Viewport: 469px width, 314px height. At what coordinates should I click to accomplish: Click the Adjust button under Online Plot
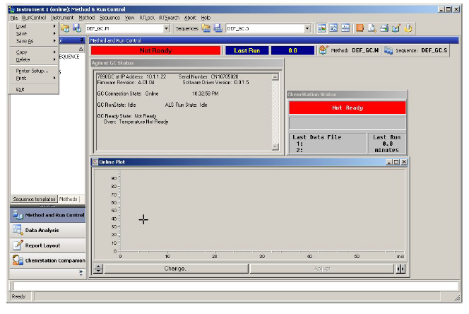click(322, 269)
